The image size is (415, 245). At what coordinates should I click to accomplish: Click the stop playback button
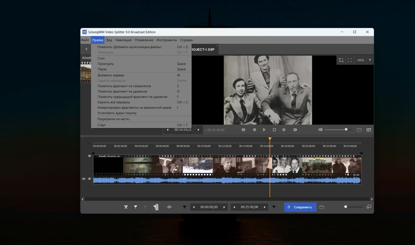(274, 130)
